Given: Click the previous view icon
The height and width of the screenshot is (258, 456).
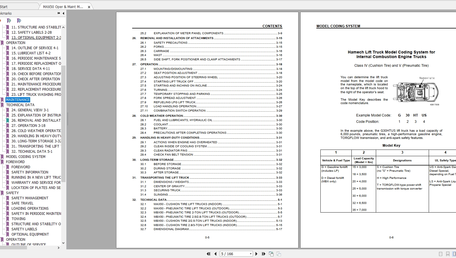Looking at the screenshot, I should click(x=271, y=254).
